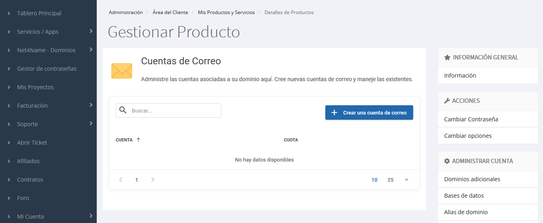
Task: Click inside the Buscar search field
Action: [173, 110]
